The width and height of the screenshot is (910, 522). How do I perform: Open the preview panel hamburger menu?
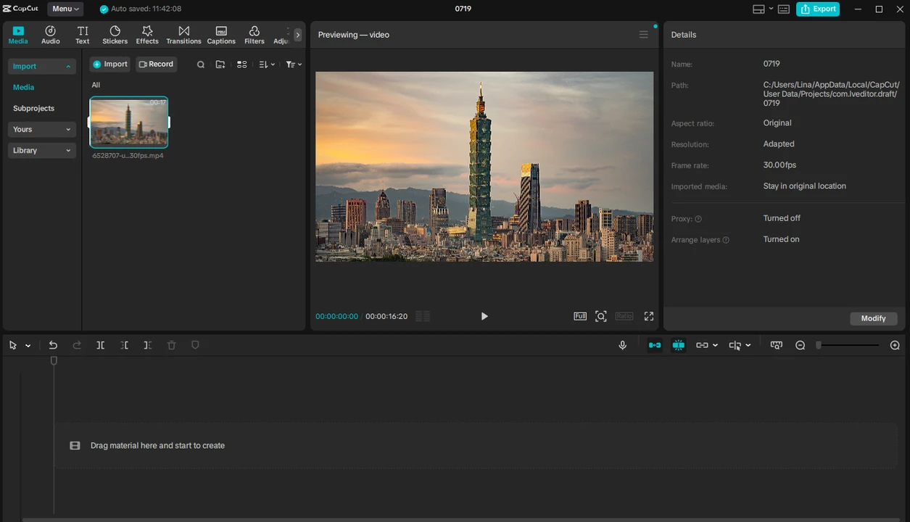click(x=643, y=35)
